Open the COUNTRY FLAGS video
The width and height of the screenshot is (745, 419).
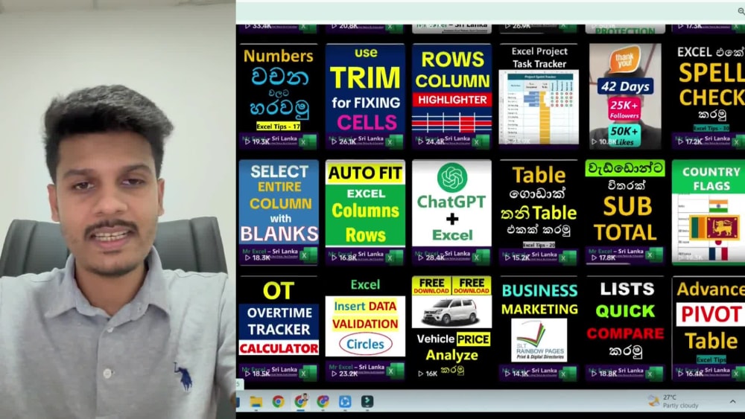click(708, 212)
